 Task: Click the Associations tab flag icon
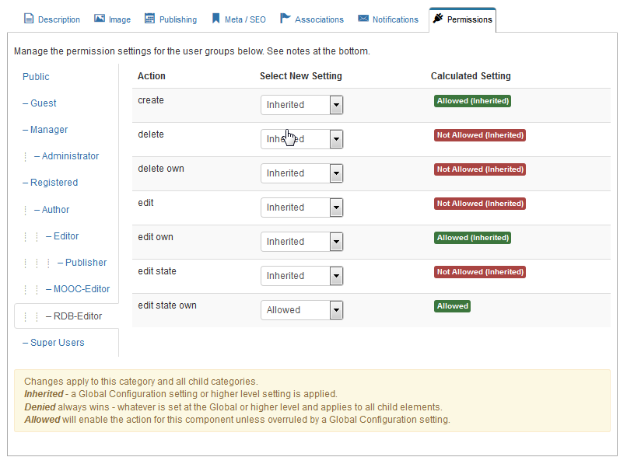point(285,19)
